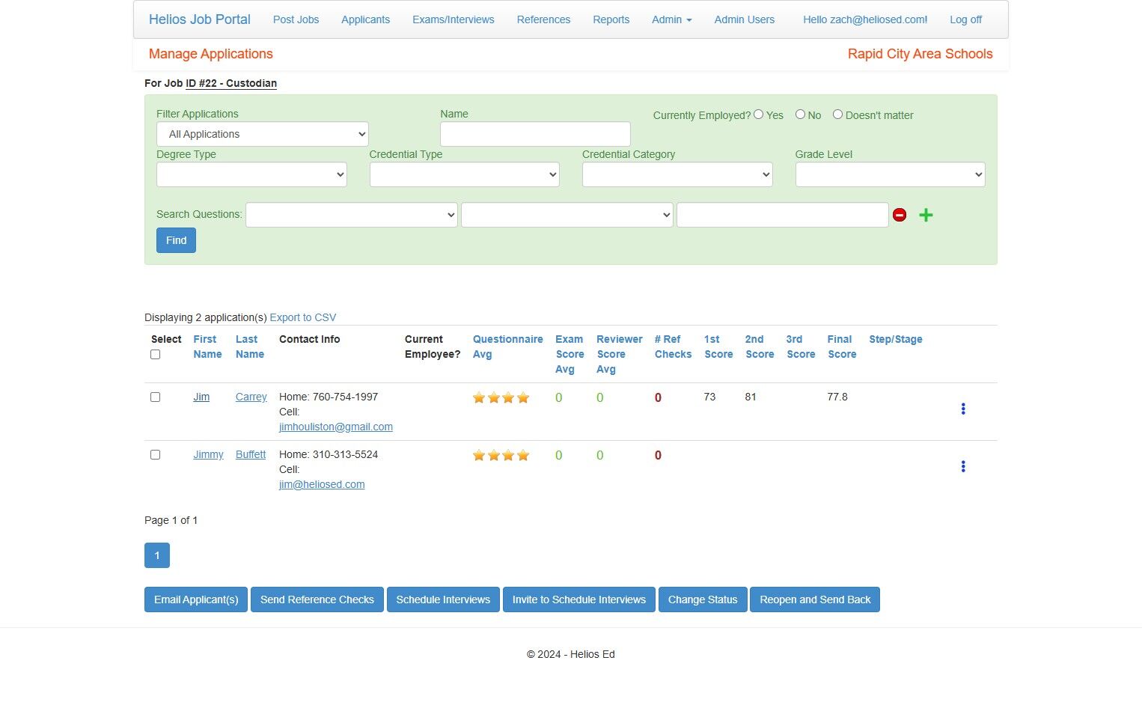Open applicant last name Buffett
Image resolution: width=1142 pixels, height=714 pixels.
tap(251, 454)
